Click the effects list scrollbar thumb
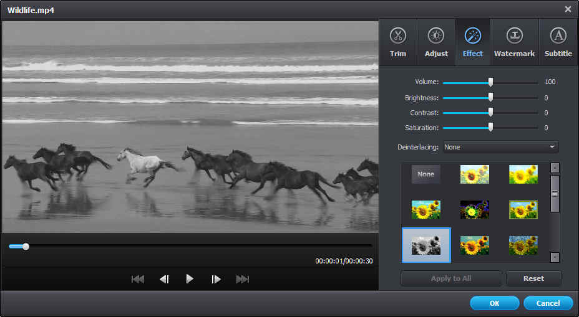Screen dimensions: 579x317 tap(555, 194)
